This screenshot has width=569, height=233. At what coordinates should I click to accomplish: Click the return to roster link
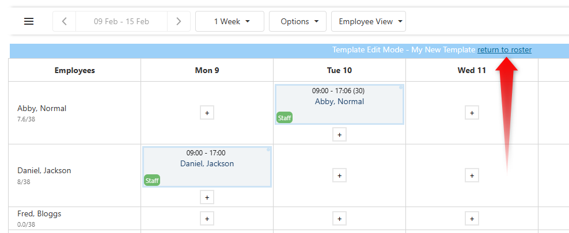coord(504,50)
